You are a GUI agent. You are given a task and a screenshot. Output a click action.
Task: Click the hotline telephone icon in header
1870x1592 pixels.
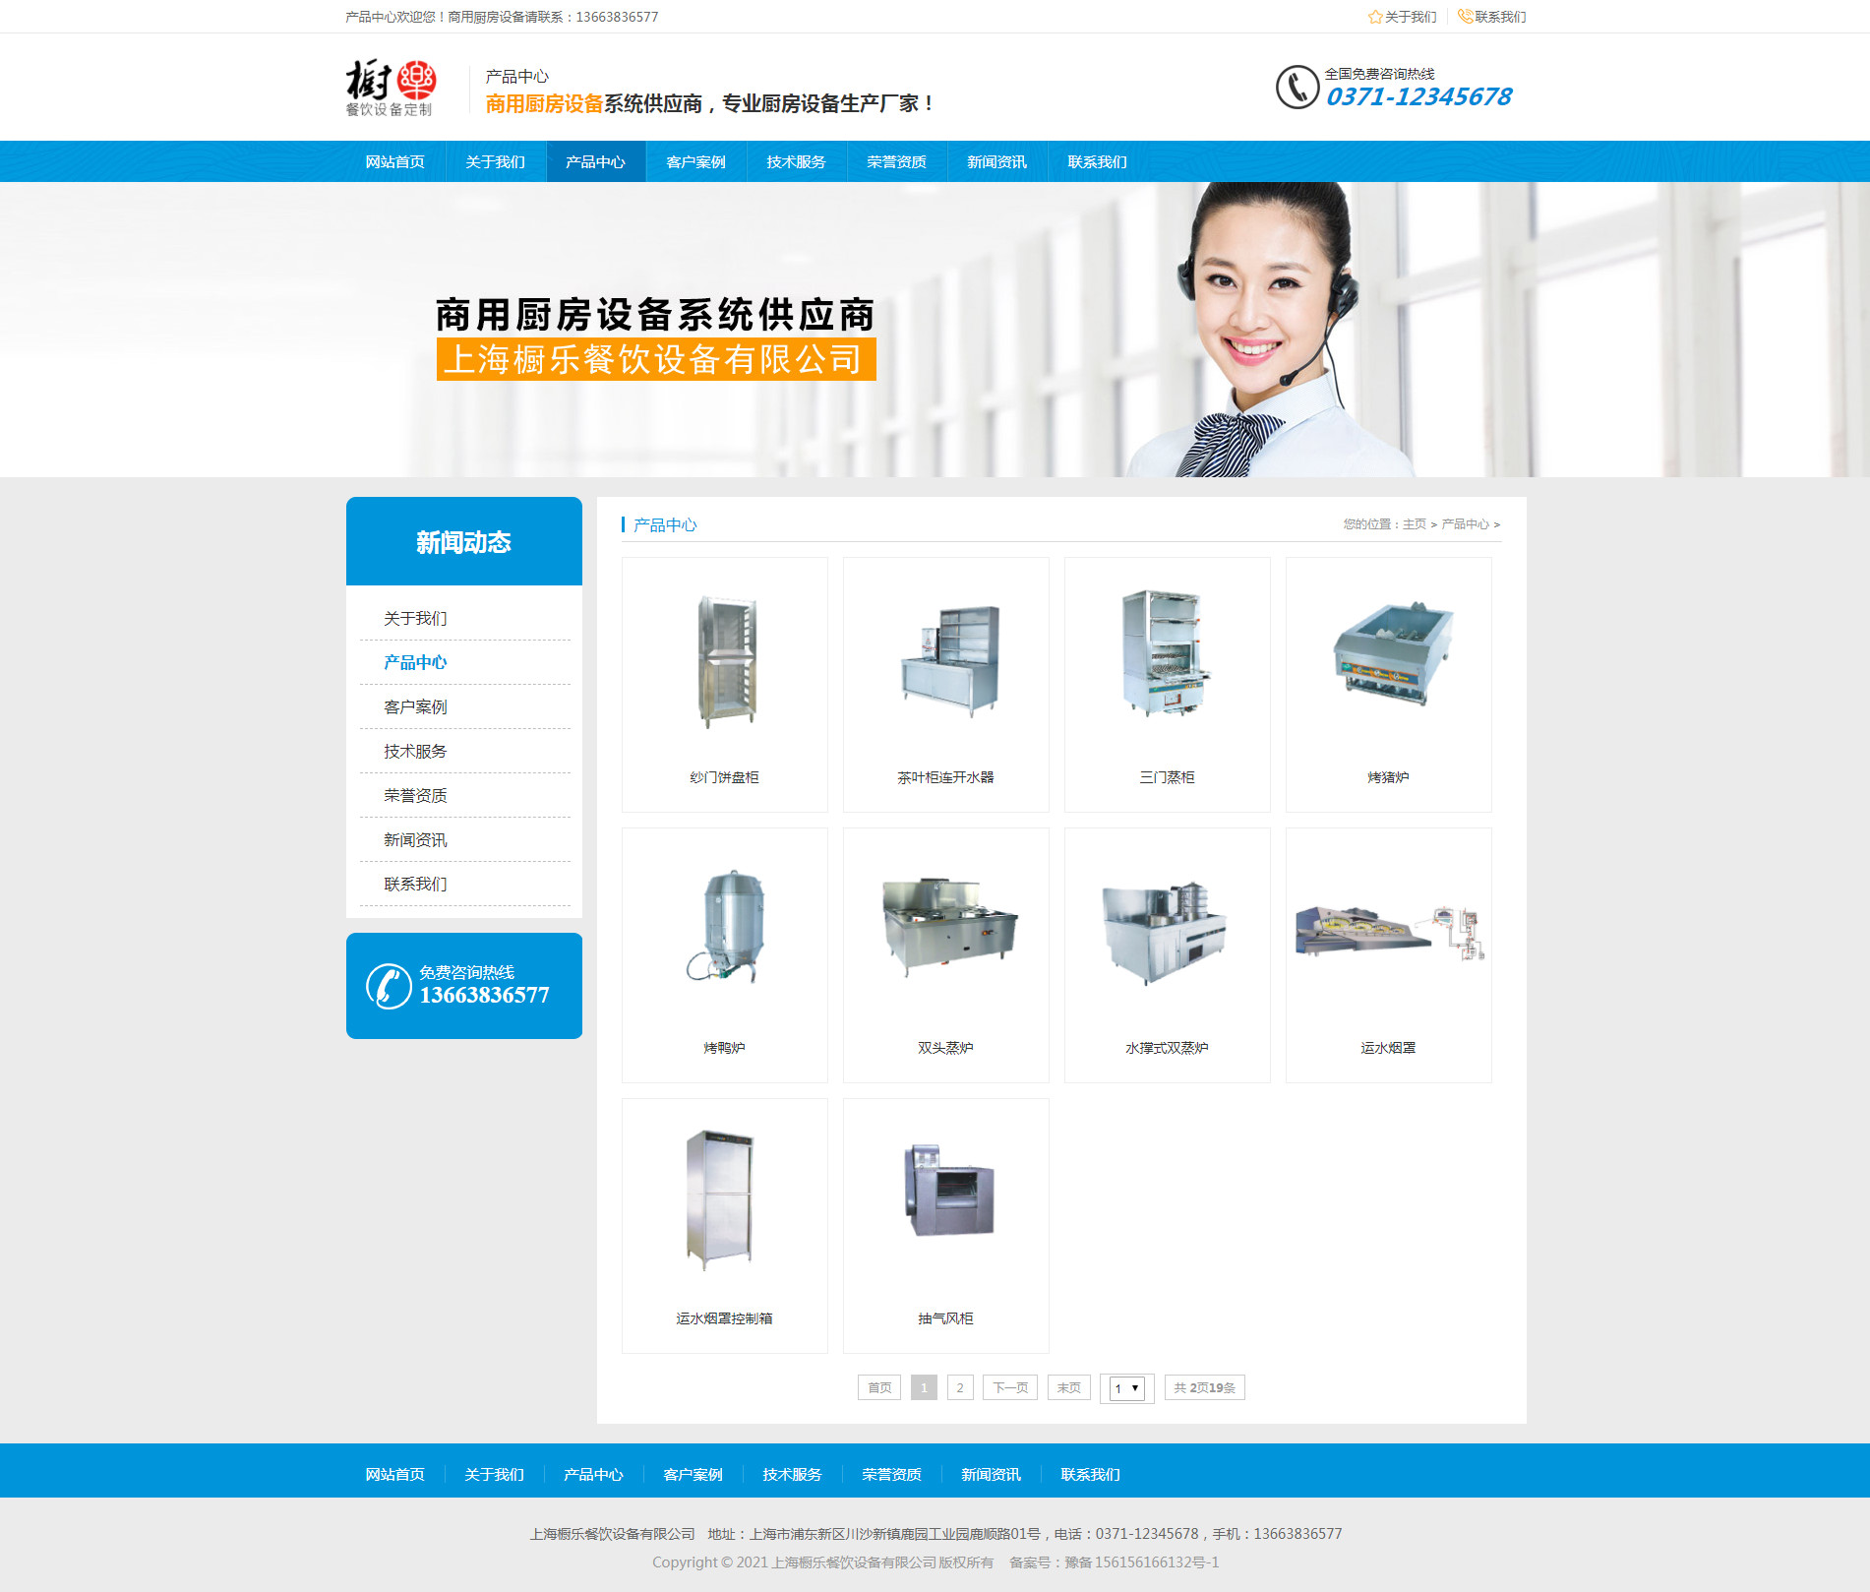click(1297, 88)
